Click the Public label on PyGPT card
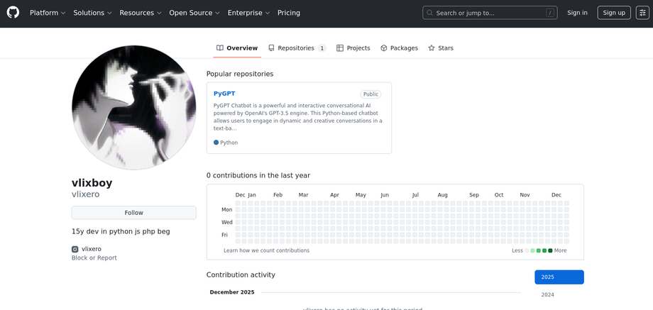 coord(371,94)
